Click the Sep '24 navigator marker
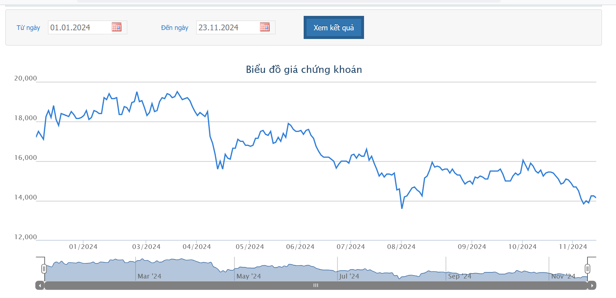The image size is (616, 298). tap(459, 276)
